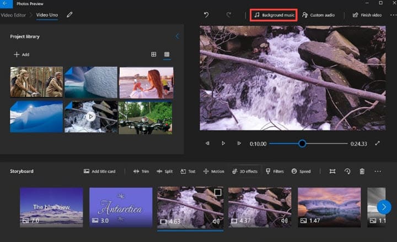Select the Antarctica title card clip
The width and height of the screenshot is (397, 242).
121,207
